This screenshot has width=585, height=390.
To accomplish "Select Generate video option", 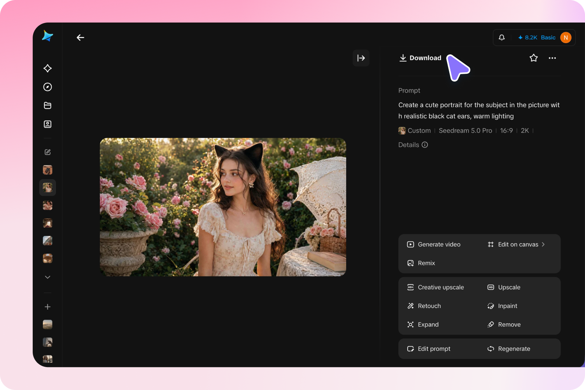I will tap(434, 244).
